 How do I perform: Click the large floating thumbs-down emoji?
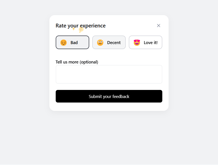pos(81,30)
